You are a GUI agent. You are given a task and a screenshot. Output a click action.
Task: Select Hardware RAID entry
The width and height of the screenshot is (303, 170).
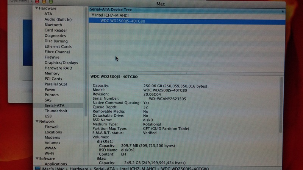[58, 68]
